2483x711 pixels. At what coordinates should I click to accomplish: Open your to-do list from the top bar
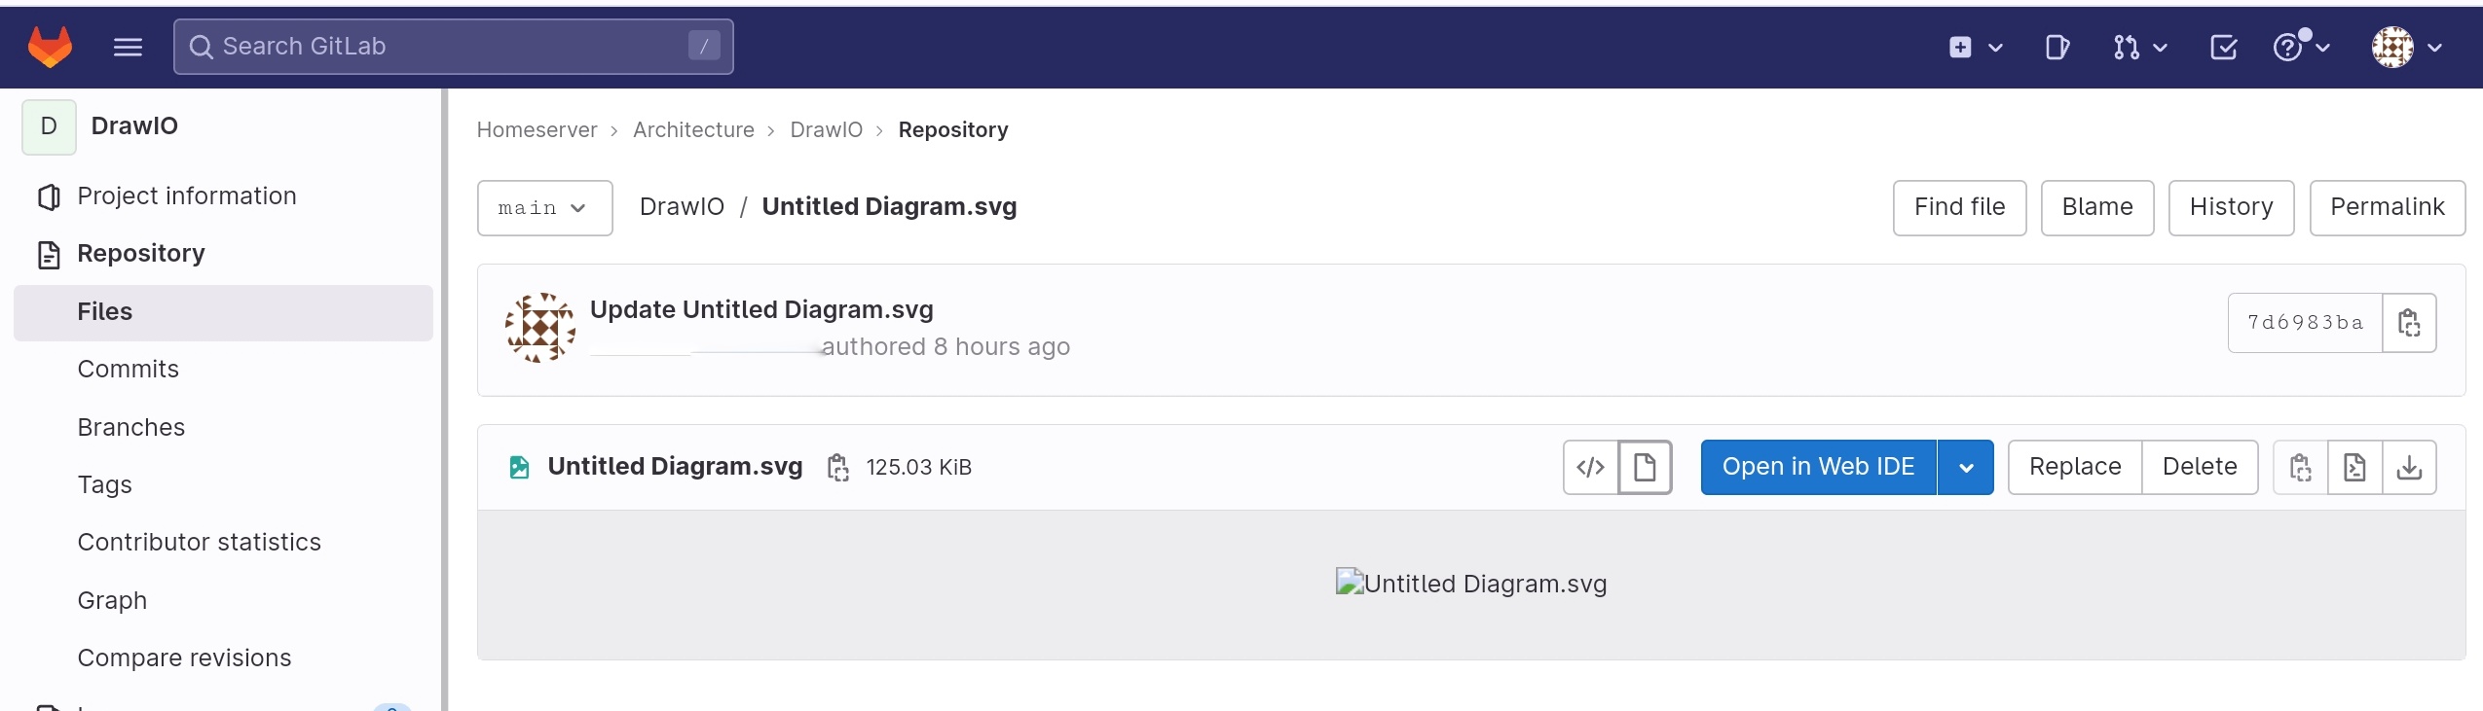pyautogui.click(x=2223, y=47)
